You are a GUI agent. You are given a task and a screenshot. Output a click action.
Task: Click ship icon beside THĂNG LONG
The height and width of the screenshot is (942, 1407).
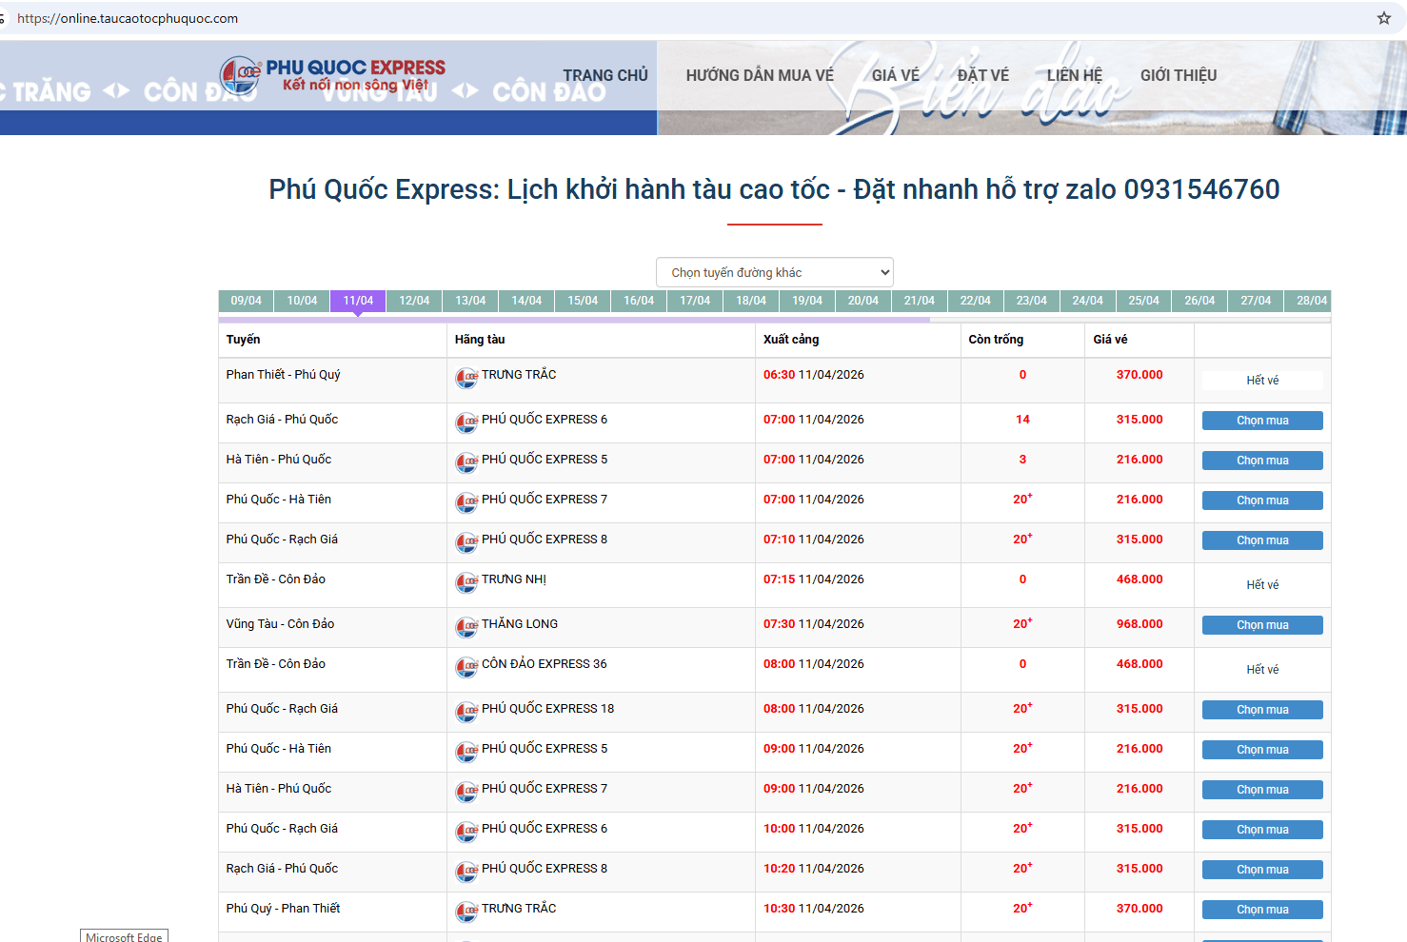[x=466, y=627]
